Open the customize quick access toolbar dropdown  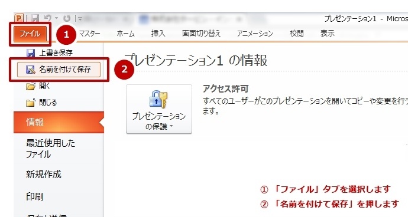pyautogui.click(x=80, y=18)
